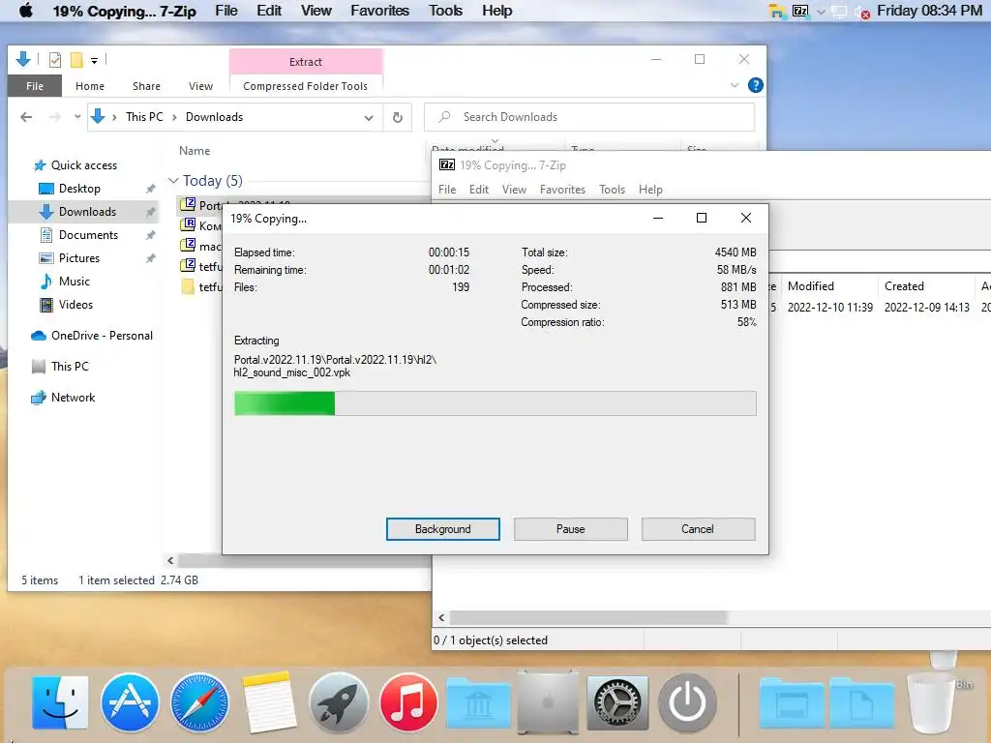Open Videos in the Explorer sidebar

point(75,305)
